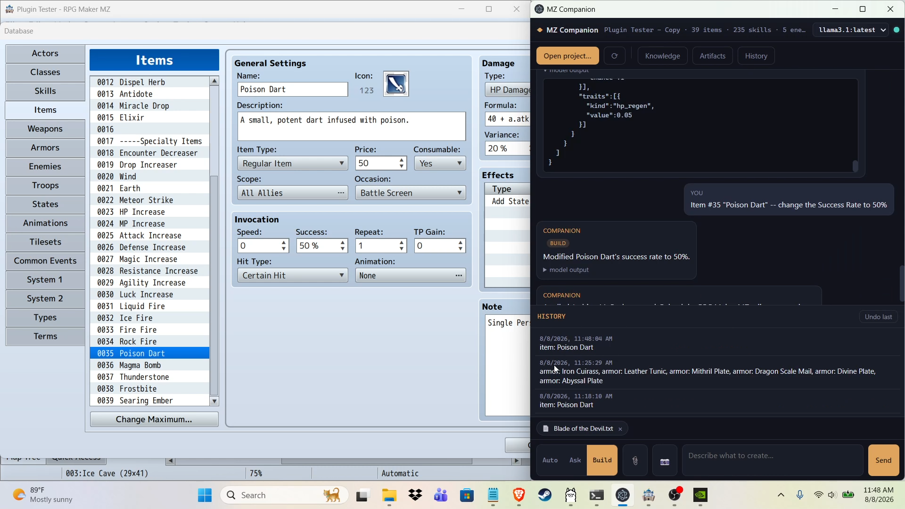Select Build mode in Companion

click(x=602, y=460)
